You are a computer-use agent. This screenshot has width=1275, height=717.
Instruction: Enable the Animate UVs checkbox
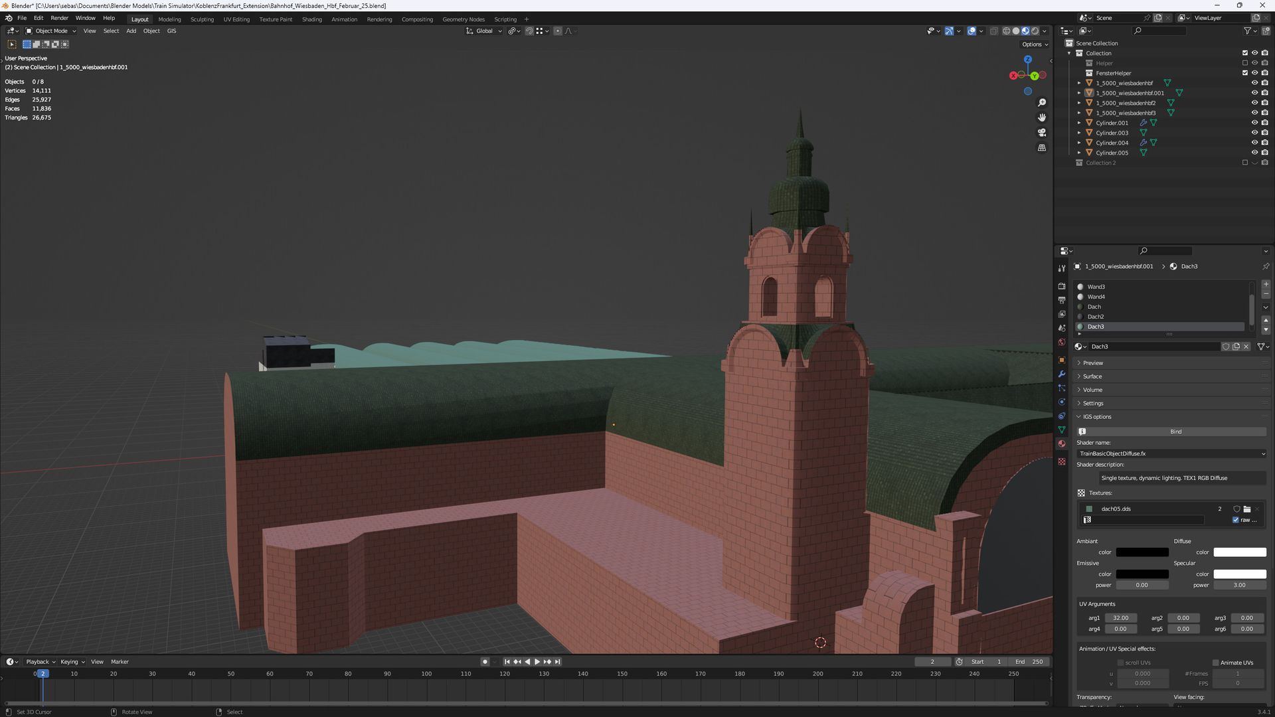[1216, 663]
